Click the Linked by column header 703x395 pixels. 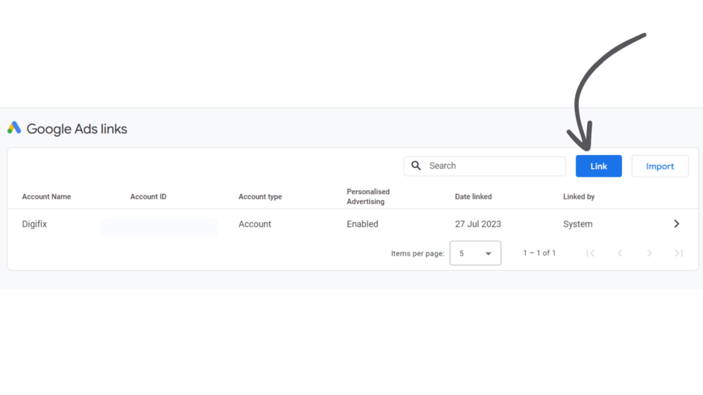point(579,197)
